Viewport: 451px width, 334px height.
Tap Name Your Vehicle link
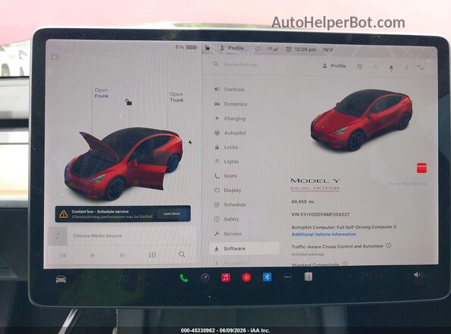tap(407, 184)
